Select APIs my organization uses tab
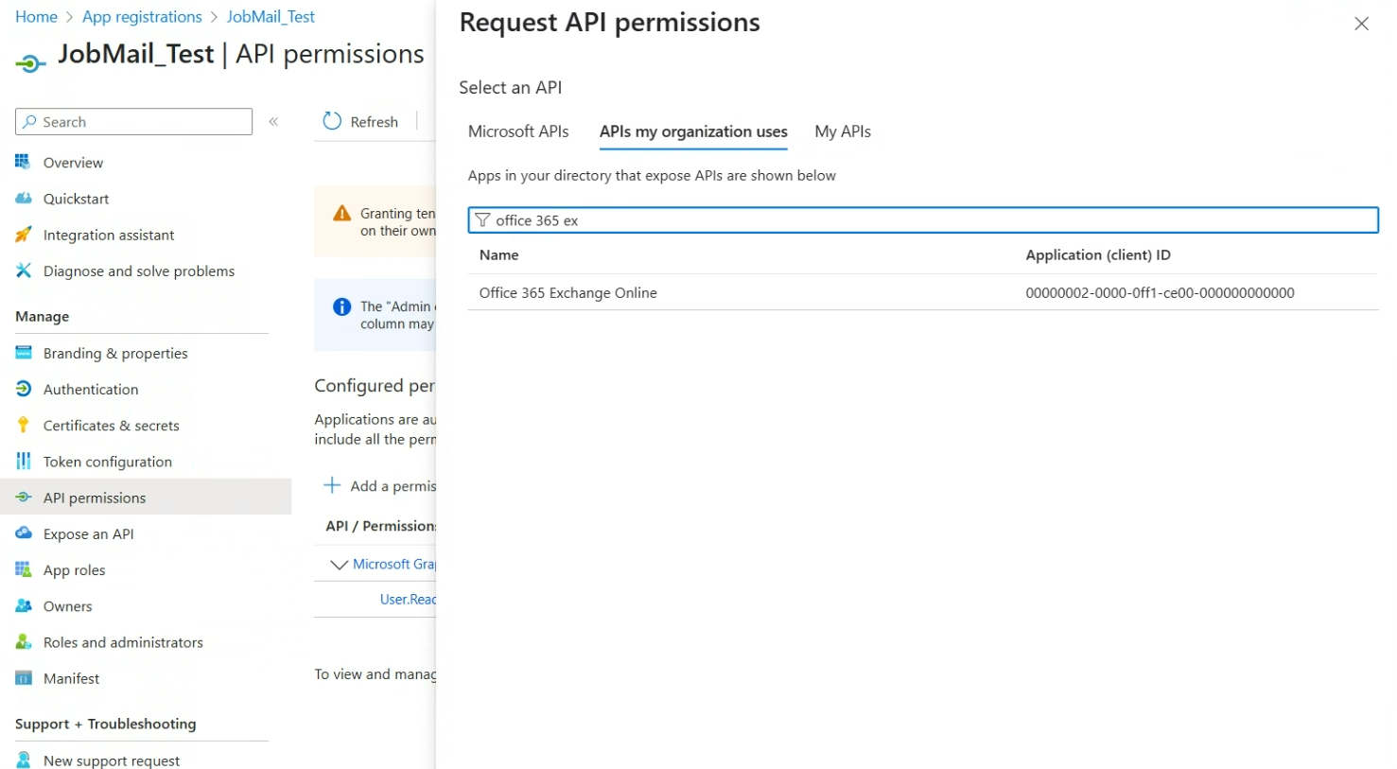Screen dimensions: 1397x769 693,131
